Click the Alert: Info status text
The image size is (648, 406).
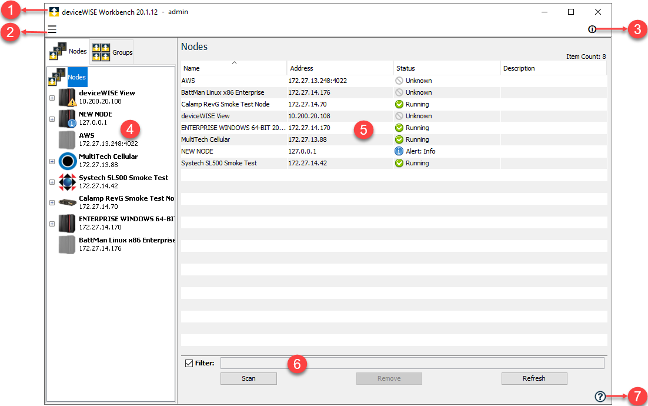point(420,151)
